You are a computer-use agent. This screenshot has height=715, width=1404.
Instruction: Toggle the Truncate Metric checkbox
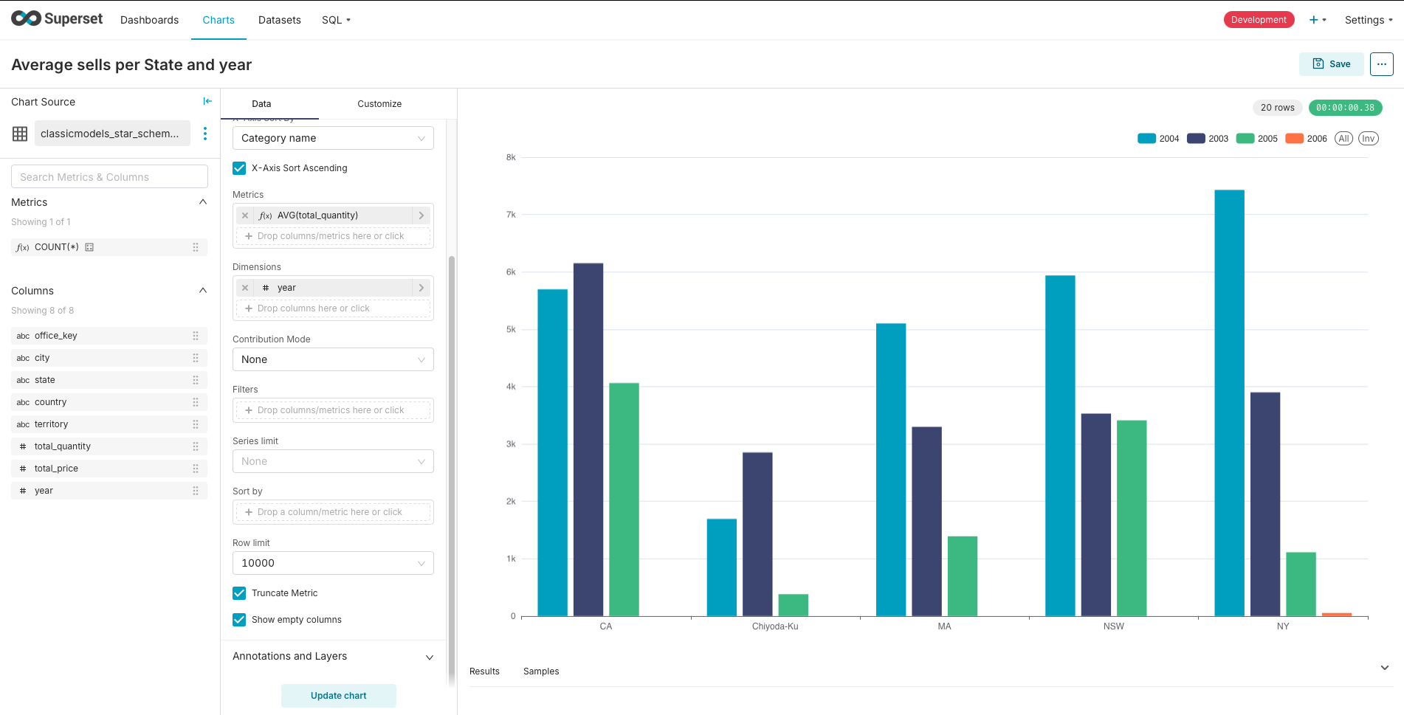click(239, 593)
